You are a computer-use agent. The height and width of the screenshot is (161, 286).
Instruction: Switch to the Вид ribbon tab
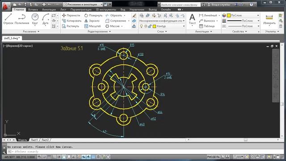(x=123, y=9)
